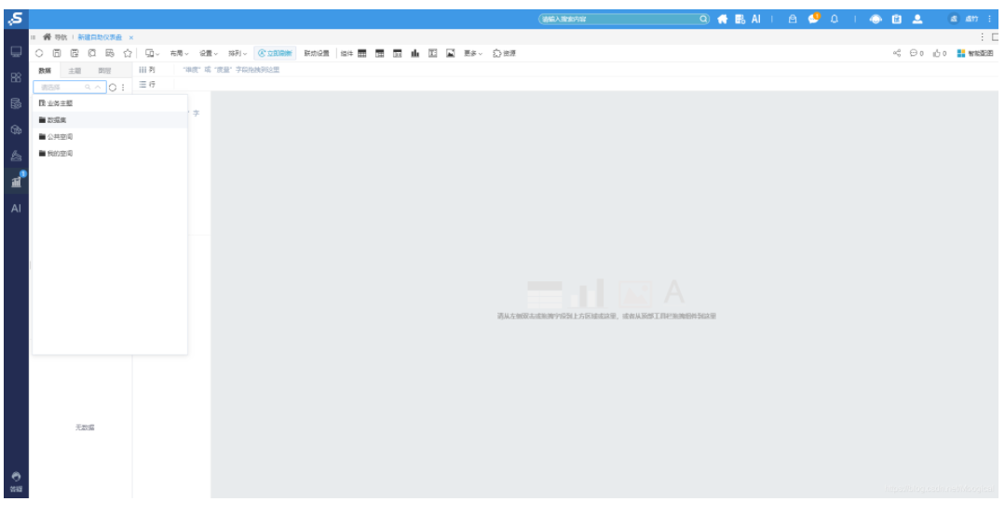Switch to the data (数据) tab
1005x515 pixels.
(45, 71)
